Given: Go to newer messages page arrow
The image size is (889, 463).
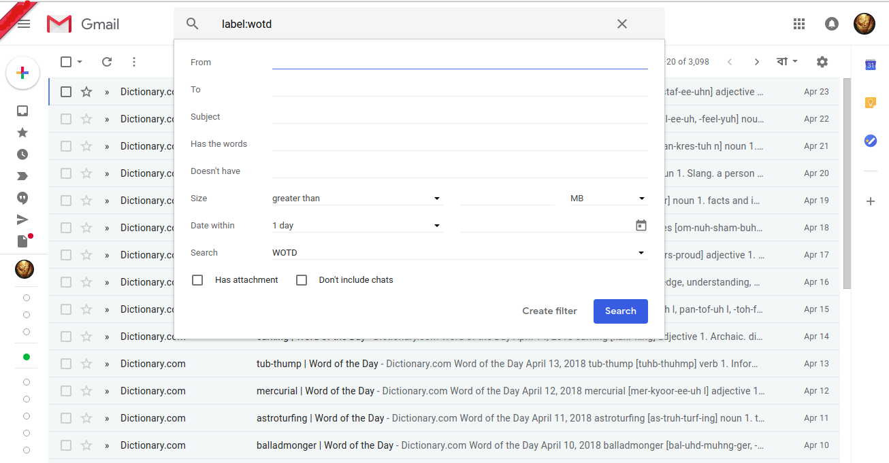Looking at the screenshot, I should pyautogui.click(x=730, y=62).
